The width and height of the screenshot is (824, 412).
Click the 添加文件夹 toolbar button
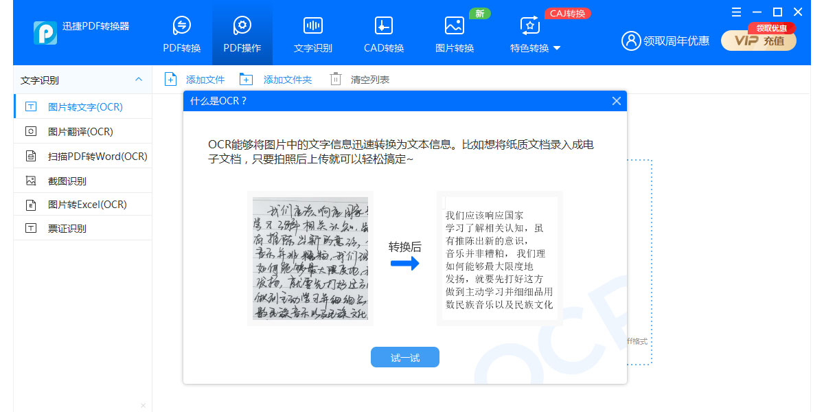click(x=275, y=80)
